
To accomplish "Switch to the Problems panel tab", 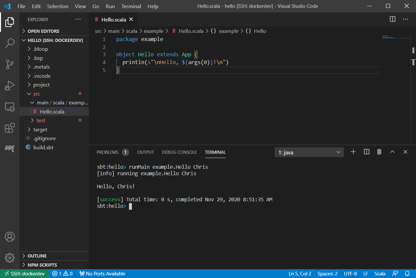I will pyautogui.click(x=112, y=152).
